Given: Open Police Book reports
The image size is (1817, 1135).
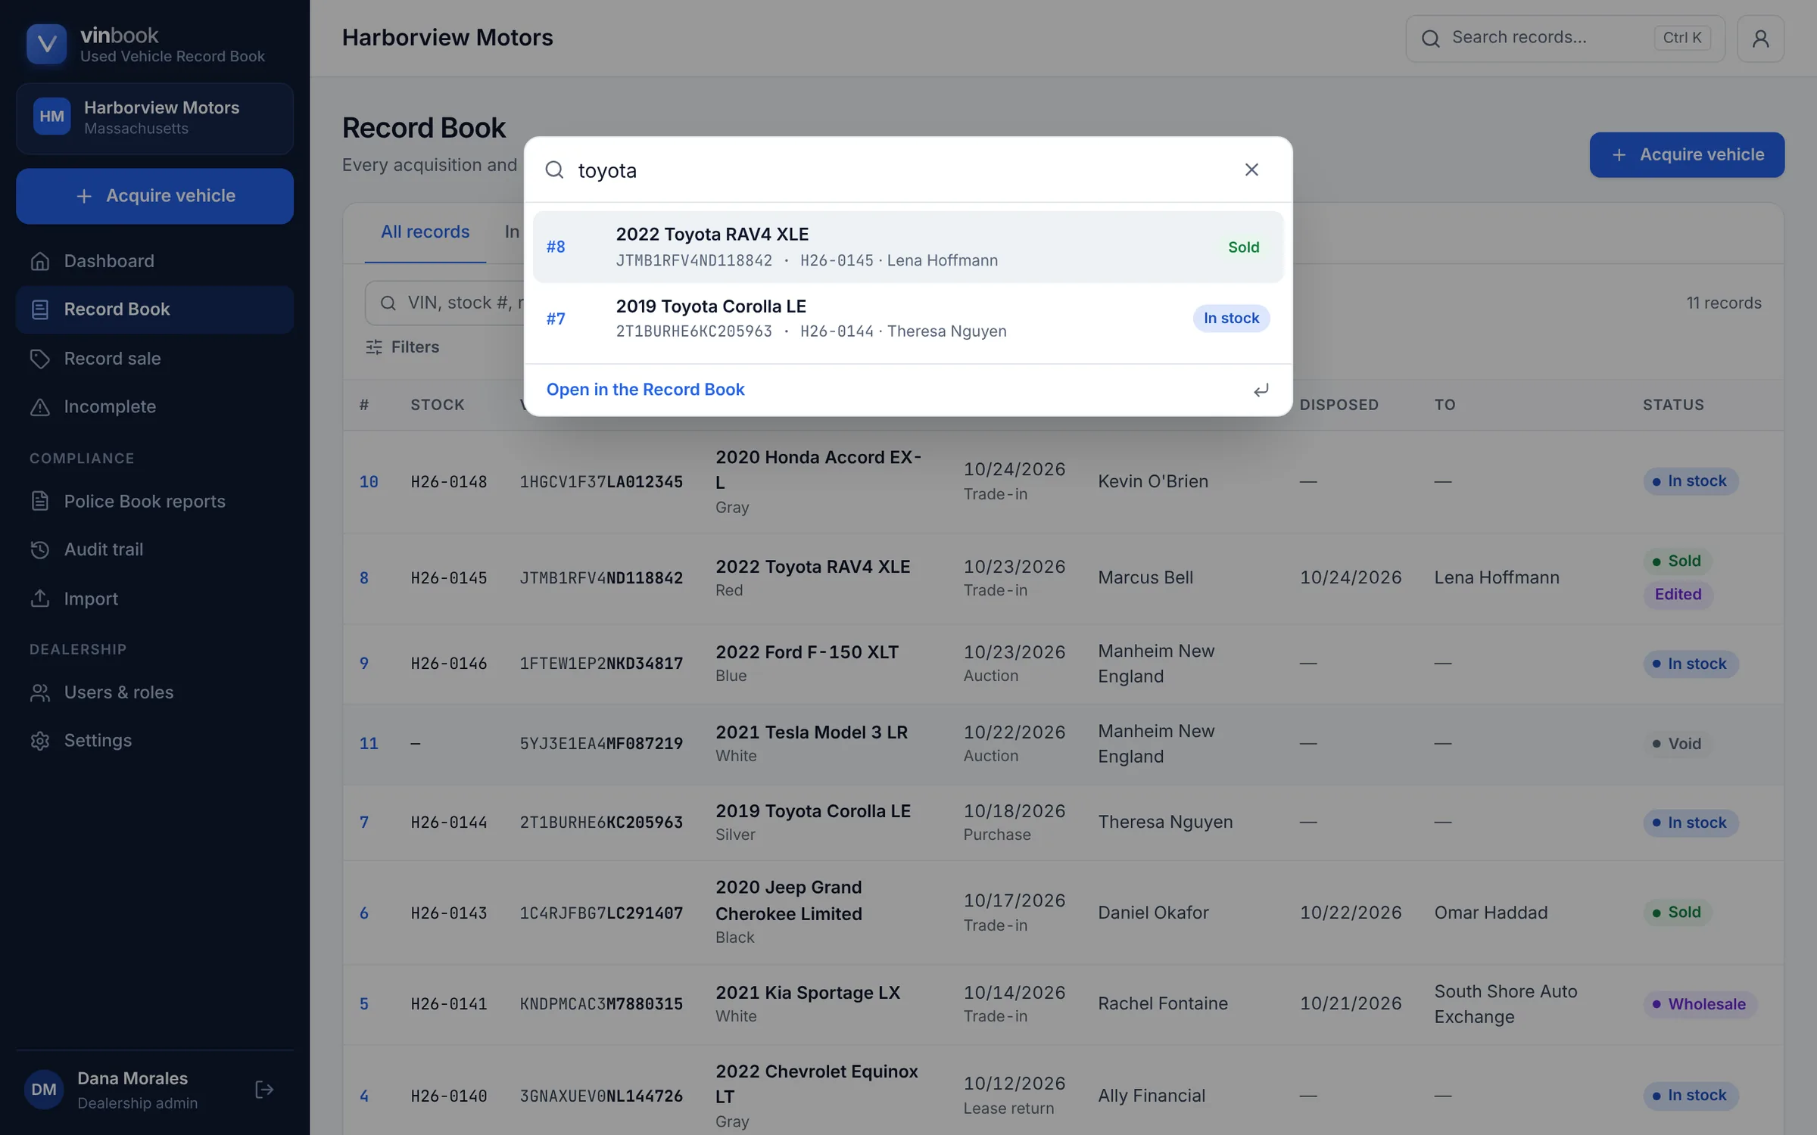Looking at the screenshot, I should 154,501.
